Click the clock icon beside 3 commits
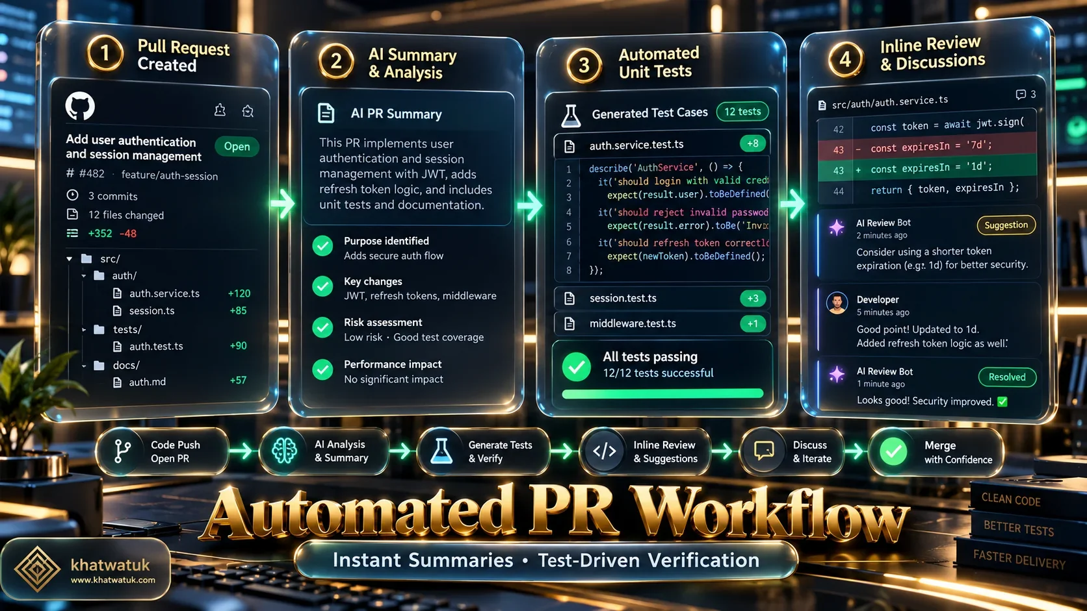The width and height of the screenshot is (1087, 611). pos(73,195)
